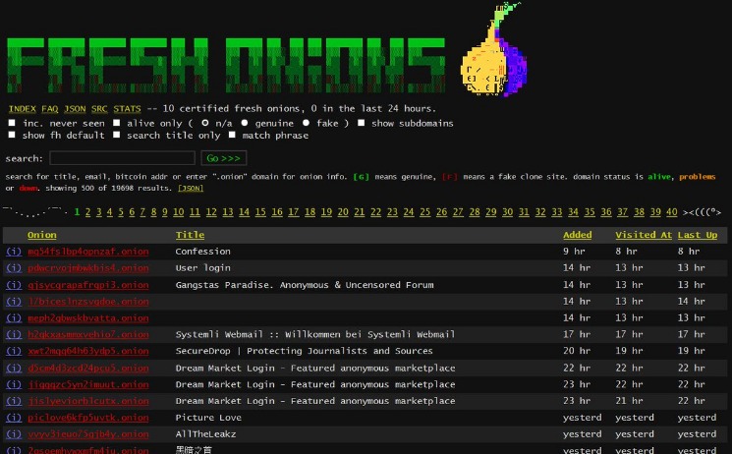The image size is (732, 454).
Task: Open info icon for SecureDrop row
Action: [x=14, y=351]
